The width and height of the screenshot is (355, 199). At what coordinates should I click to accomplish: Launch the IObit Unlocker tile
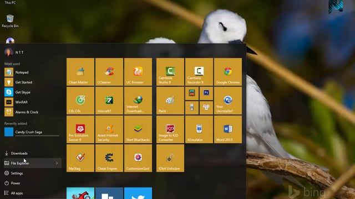(x=170, y=158)
